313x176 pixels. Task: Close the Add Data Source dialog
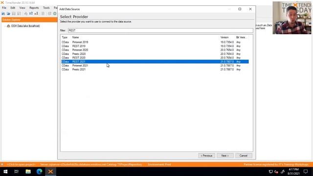(x=250, y=9)
